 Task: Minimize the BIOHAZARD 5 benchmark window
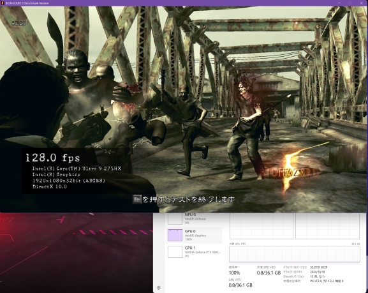pos(339,3)
